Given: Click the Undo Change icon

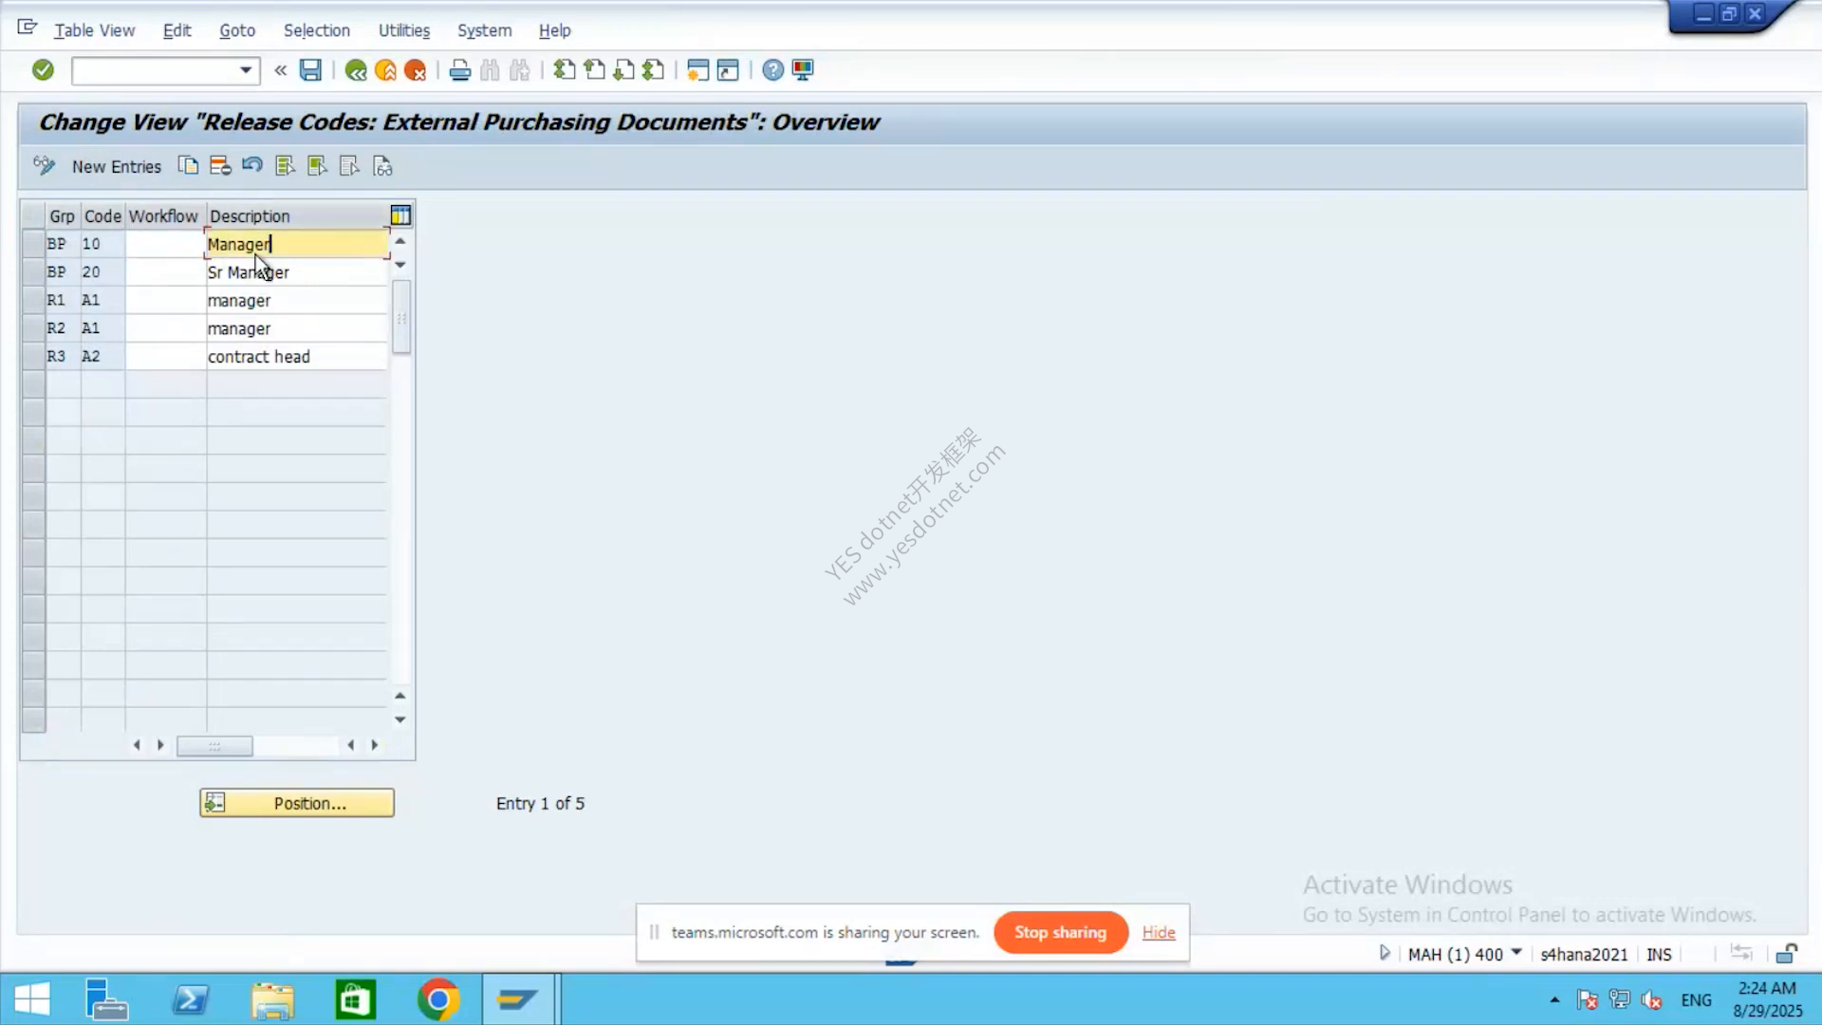Looking at the screenshot, I should click(x=251, y=166).
